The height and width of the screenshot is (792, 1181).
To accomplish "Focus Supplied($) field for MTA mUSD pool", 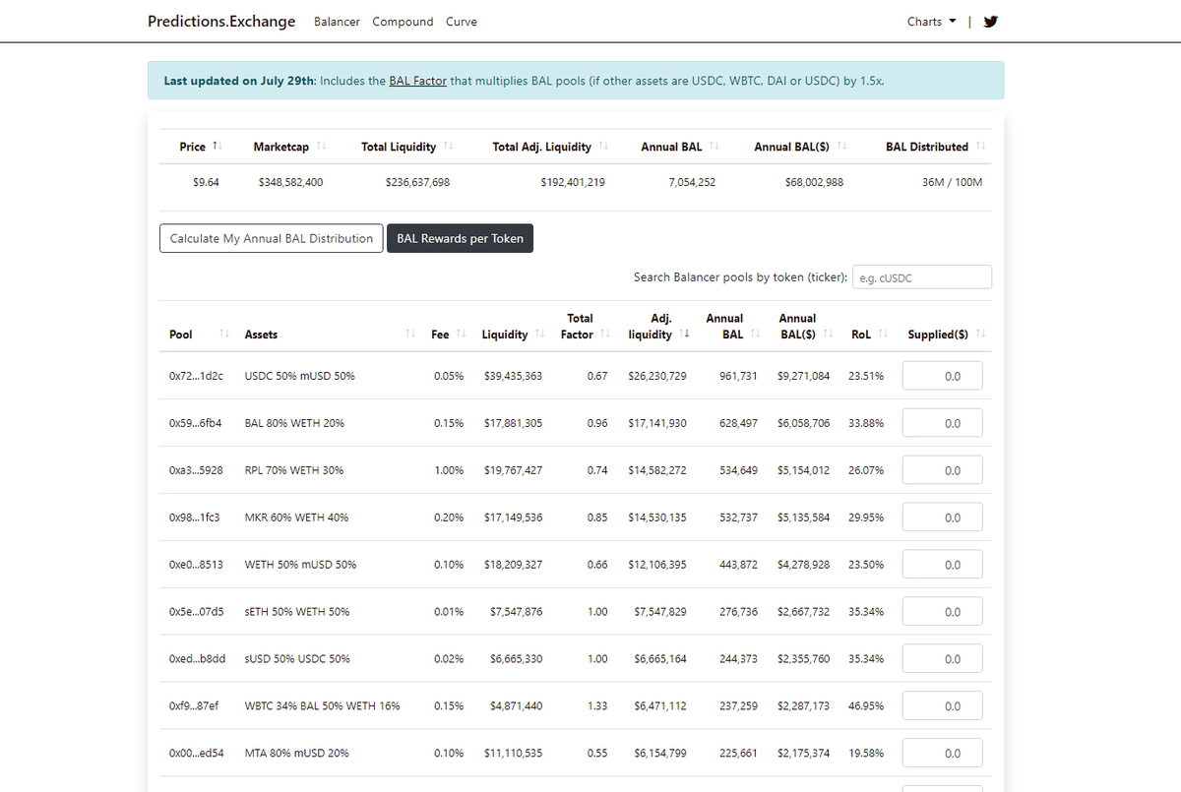I will (943, 754).
